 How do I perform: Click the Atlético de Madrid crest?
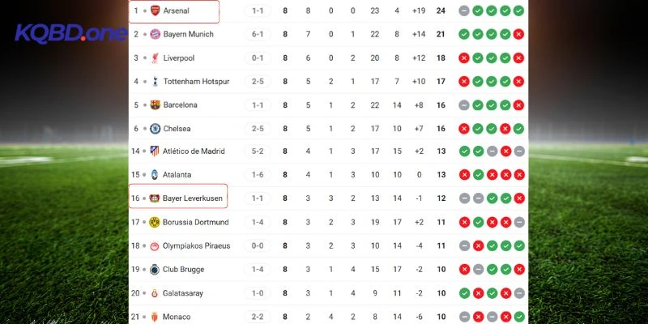coord(155,151)
